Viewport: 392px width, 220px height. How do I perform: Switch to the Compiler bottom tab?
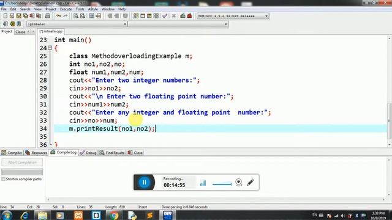[12, 153]
